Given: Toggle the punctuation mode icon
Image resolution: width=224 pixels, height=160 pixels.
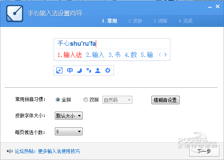Looking at the screenshot, I should pyautogui.click(x=89, y=70).
